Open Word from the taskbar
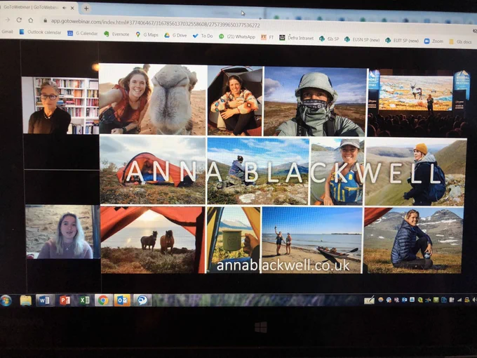The image size is (477, 358). (x=44, y=300)
